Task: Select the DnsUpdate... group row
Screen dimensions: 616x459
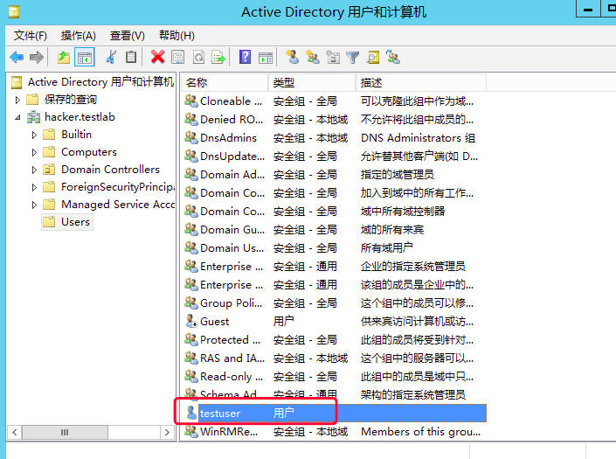Action: [336, 156]
